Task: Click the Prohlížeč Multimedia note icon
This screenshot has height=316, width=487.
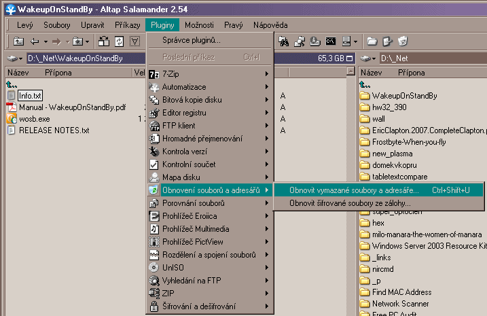Action: pos(154,229)
